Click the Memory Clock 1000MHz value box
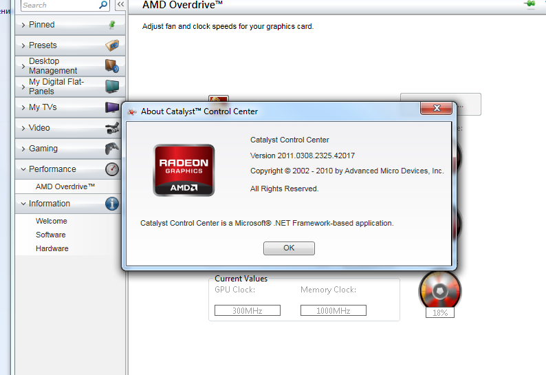 coord(334,310)
